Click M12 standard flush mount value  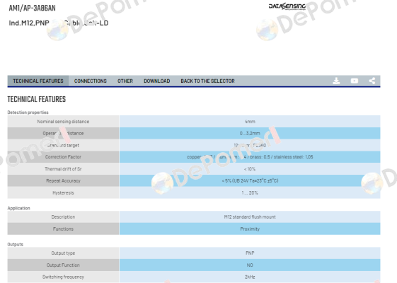pyautogui.click(x=250, y=217)
